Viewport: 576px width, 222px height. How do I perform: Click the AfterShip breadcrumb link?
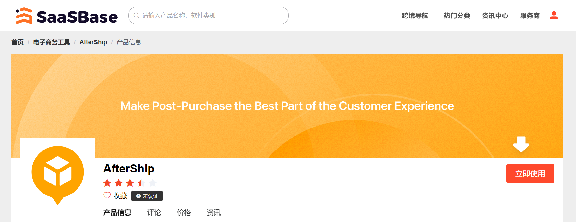pyautogui.click(x=93, y=42)
